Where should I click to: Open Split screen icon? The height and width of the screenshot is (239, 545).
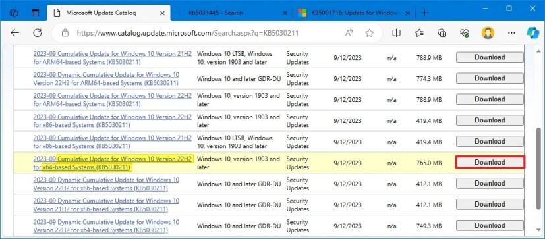click(x=396, y=33)
